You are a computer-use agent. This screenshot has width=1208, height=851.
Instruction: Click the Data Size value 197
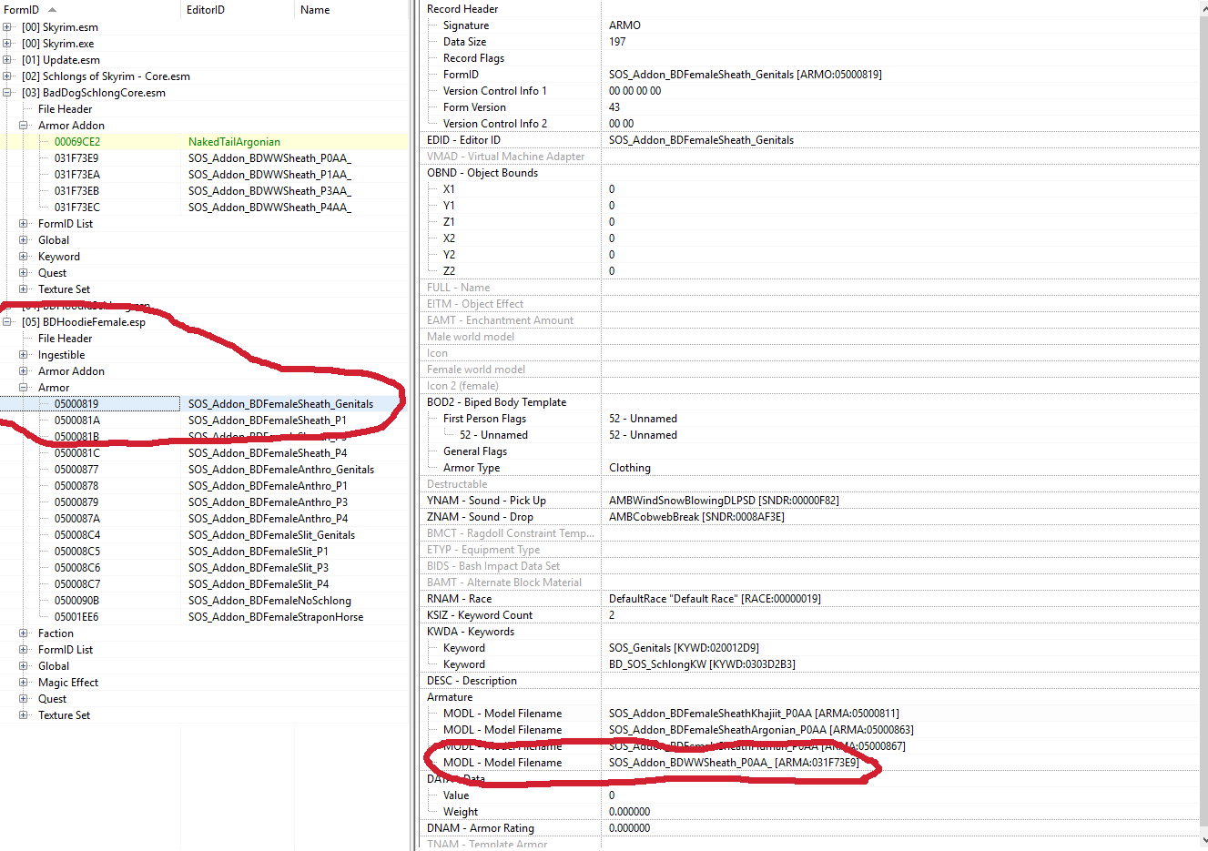click(x=617, y=42)
